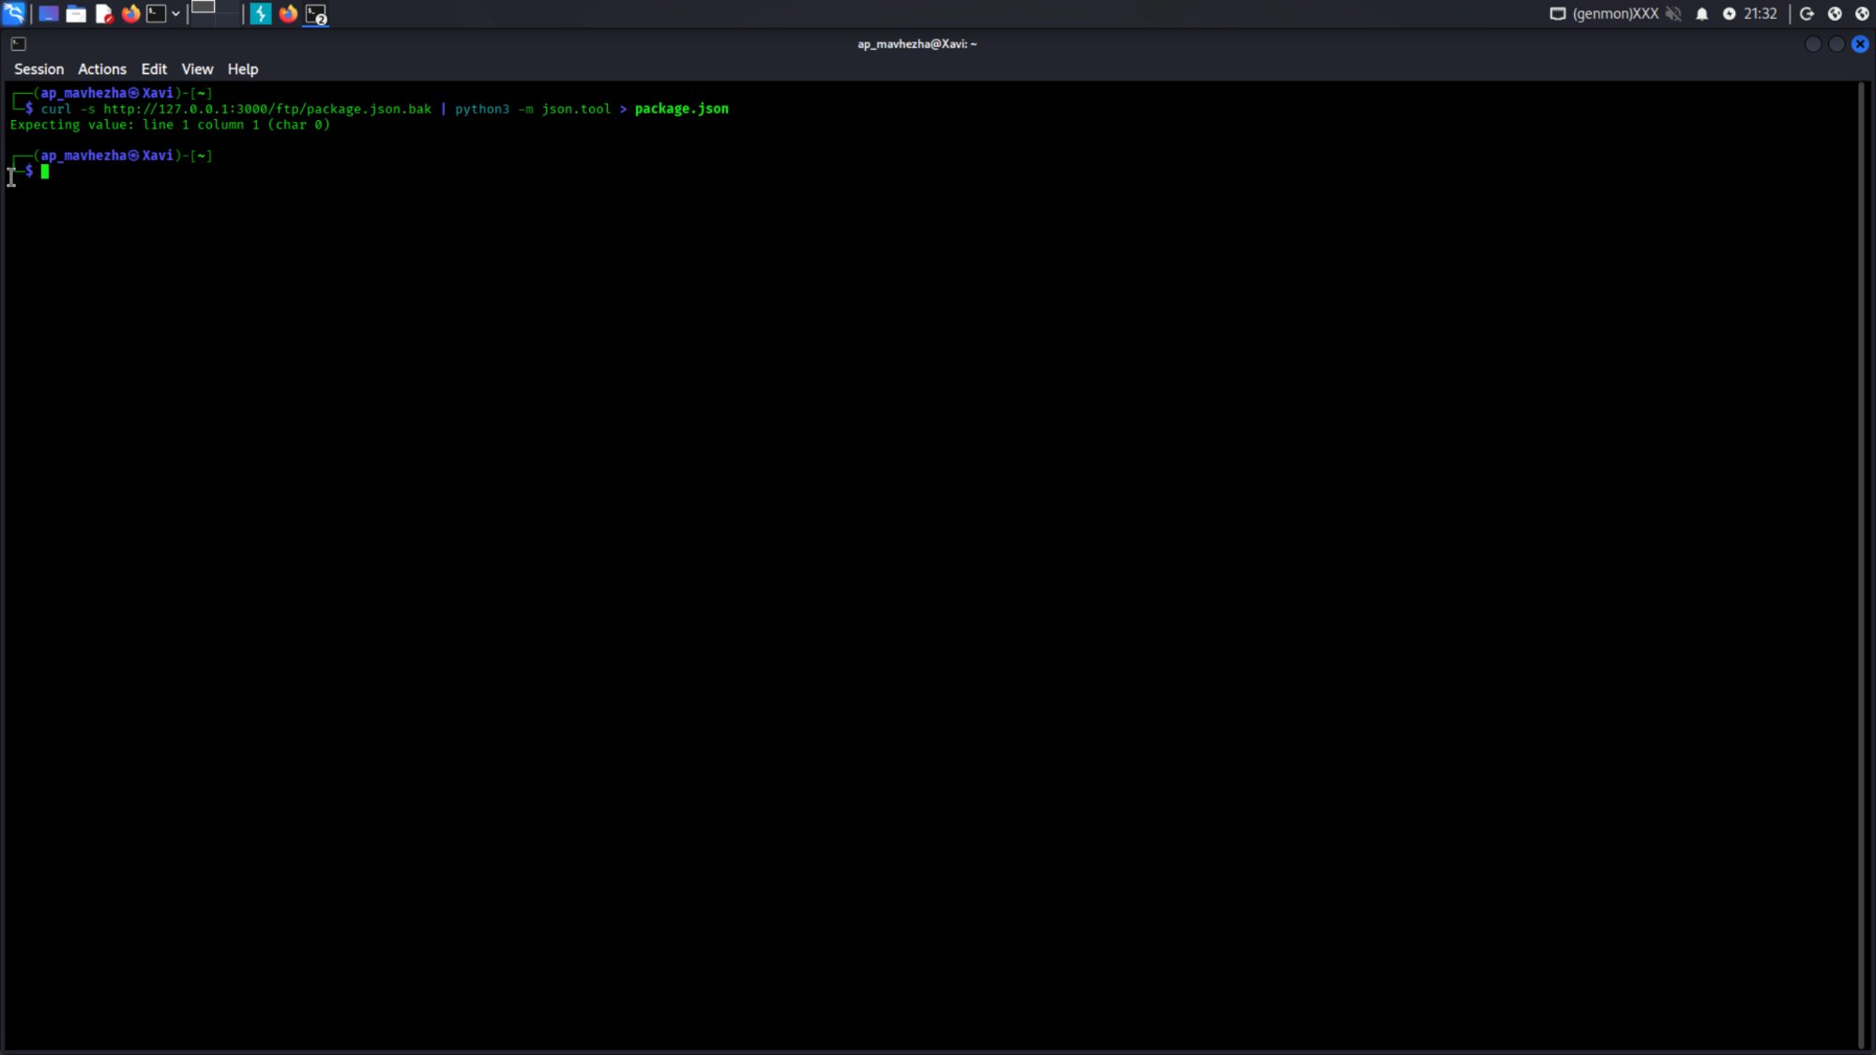Launch the text editor from panel
1876x1055 pixels.
pos(103,14)
